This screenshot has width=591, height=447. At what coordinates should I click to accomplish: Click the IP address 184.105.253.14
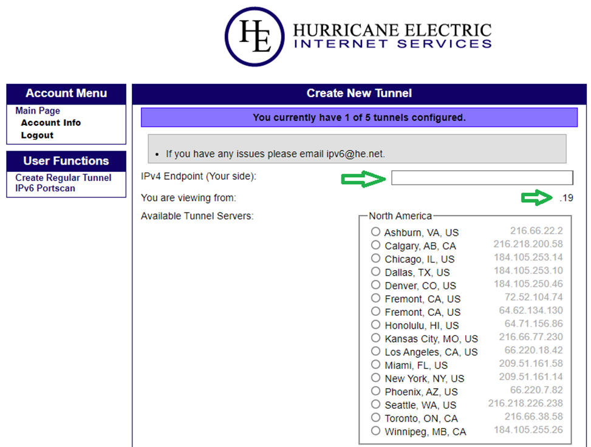click(528, 257)
